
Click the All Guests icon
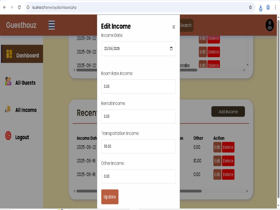click(8, 81)
